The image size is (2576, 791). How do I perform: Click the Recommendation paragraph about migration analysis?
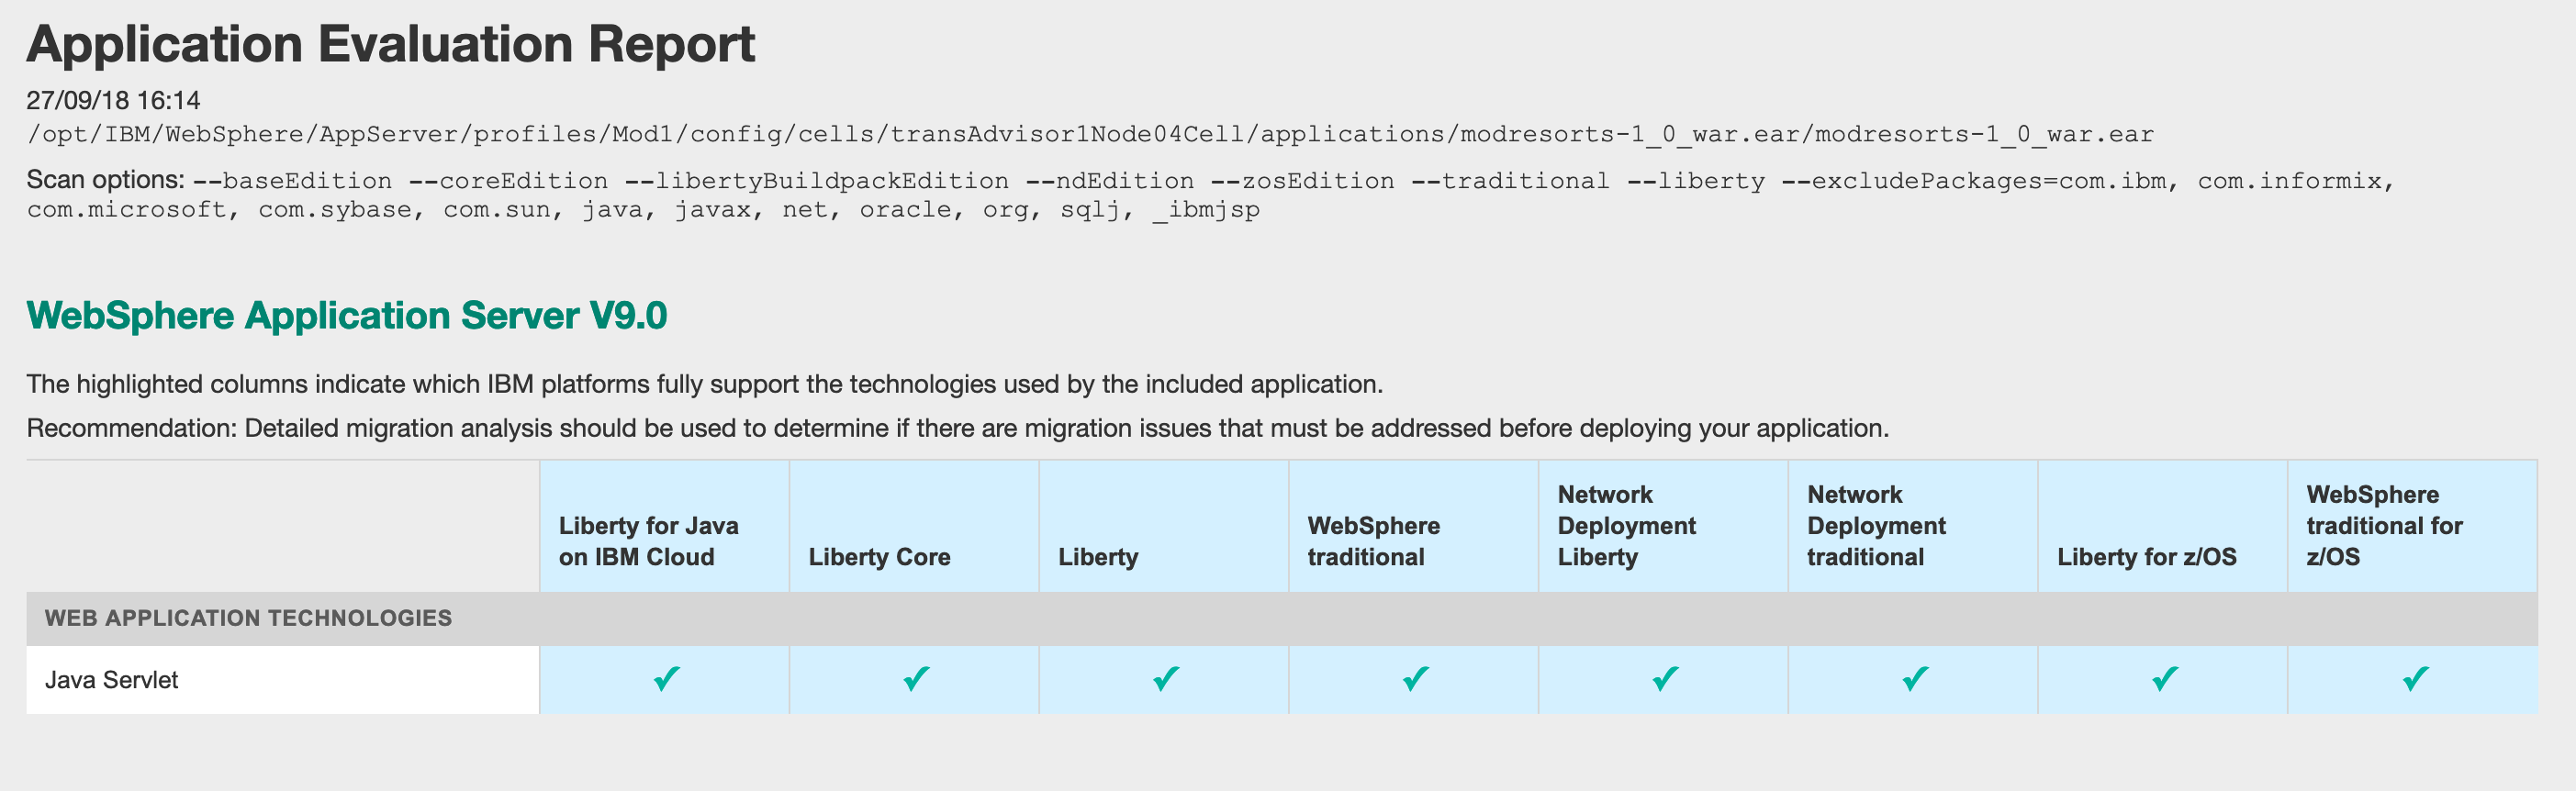point(958,428)
